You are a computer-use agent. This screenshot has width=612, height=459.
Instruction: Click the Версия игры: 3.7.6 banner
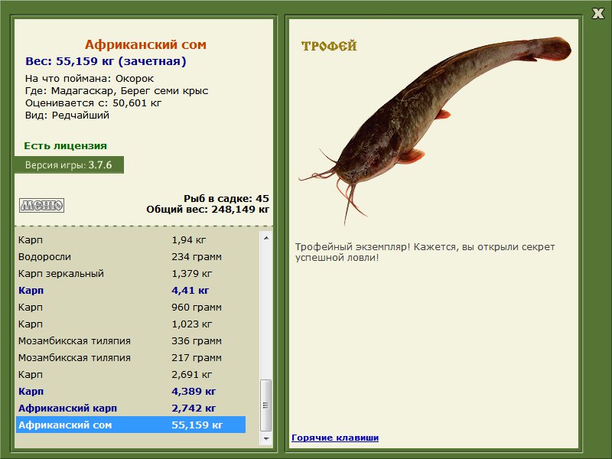69,164
